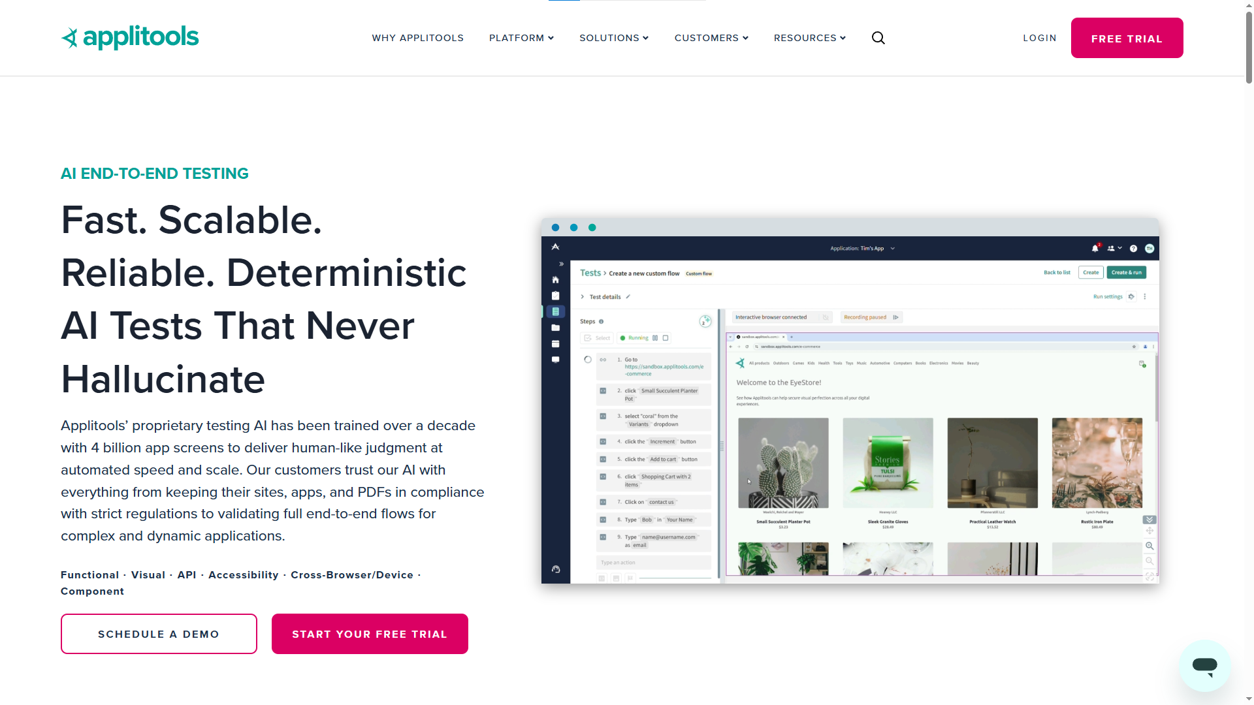1254x705 pixels.
Task: Open the chat widget bubble
Action: pyautogui.click(x=1204, y=665)
